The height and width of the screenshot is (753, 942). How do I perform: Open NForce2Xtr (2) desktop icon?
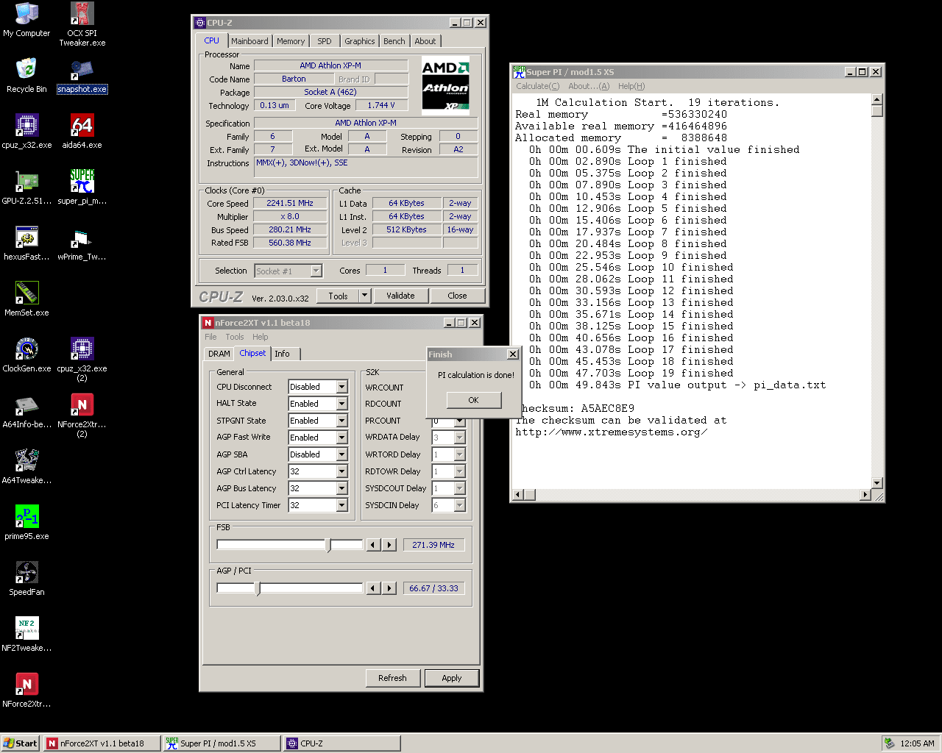point(82,416)
